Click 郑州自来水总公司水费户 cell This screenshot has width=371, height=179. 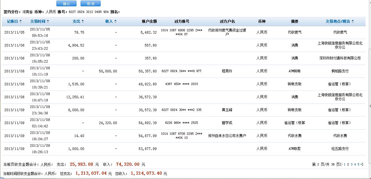coord(227,136)
